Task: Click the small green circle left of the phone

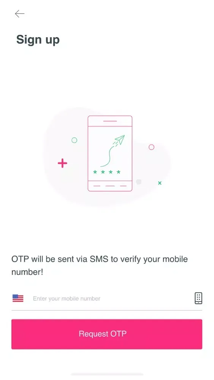Action: coord(74,140)
